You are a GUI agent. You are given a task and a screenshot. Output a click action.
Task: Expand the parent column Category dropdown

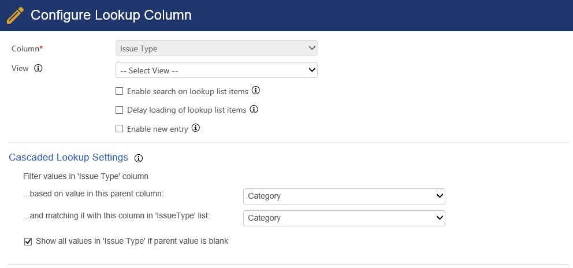pyautogui.click(x=344, y=196)
